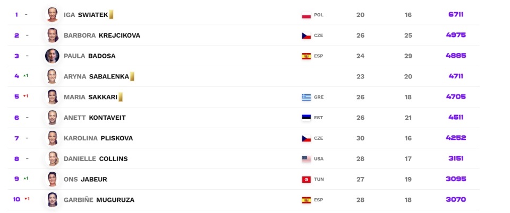
Task: Click Iga Swiatek's 6711 points value
Action: tap(456, 15)
